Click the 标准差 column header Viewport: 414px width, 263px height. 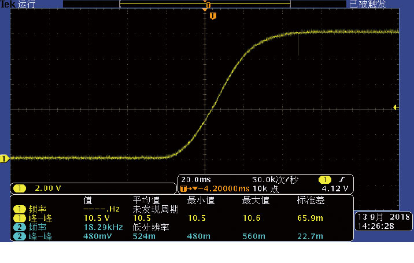point(310,201)
